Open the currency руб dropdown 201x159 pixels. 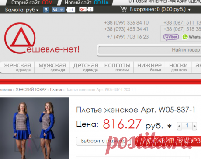22,10
